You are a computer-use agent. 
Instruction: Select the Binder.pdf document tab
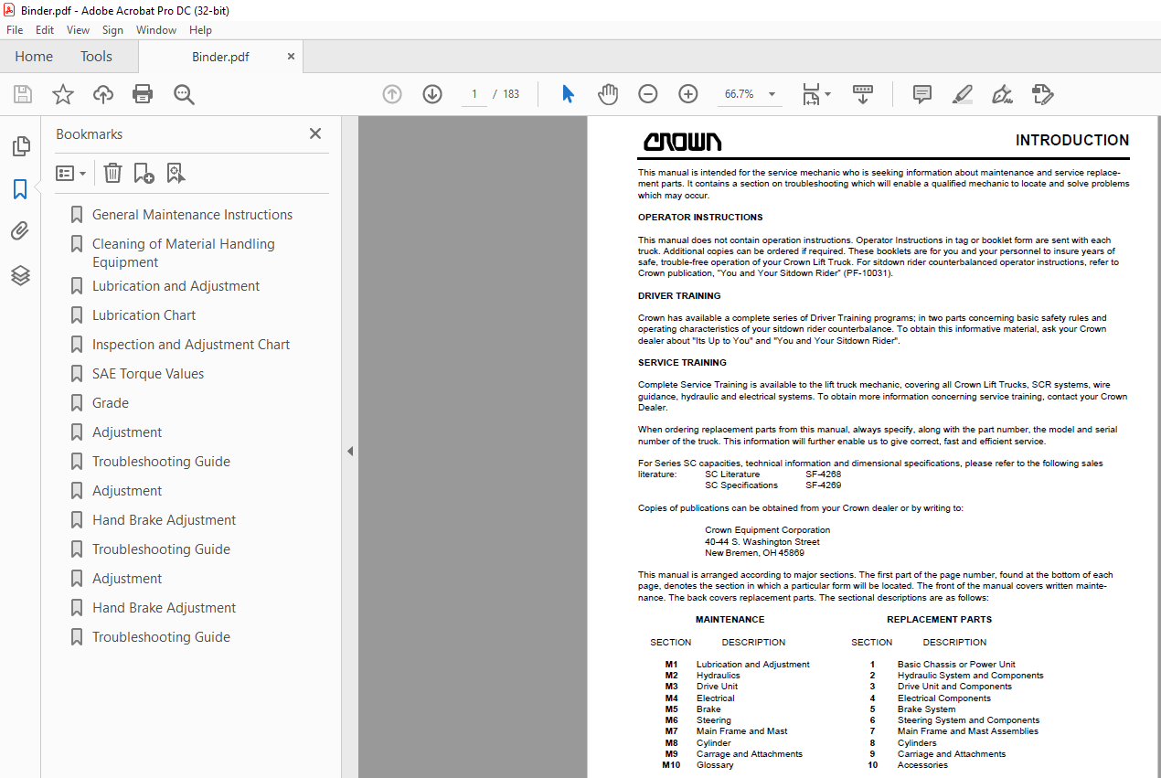tap(220, 57)
